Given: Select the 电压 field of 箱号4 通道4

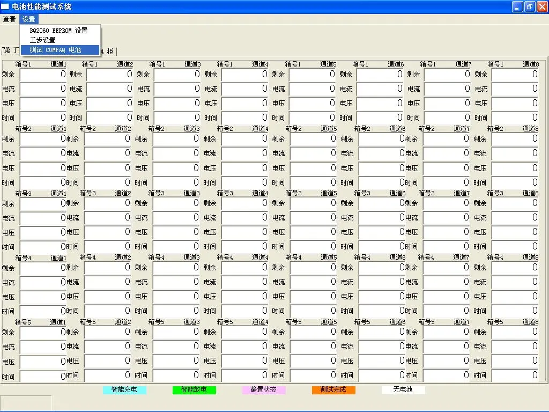Looking at the screenshot, I should [244, 296].
